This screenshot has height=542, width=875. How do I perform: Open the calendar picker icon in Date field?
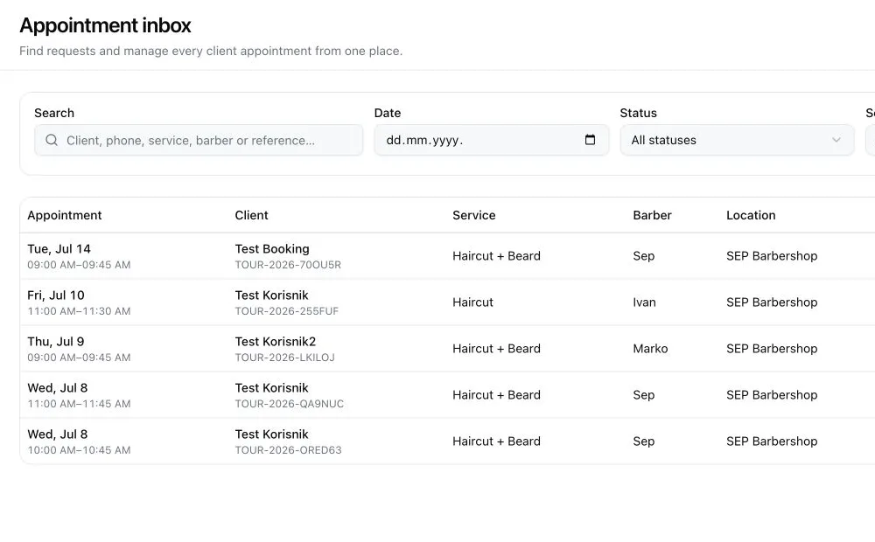pos(590,140)
